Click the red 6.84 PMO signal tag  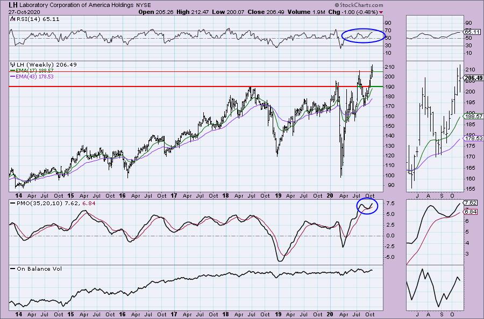tap(471, 212)
